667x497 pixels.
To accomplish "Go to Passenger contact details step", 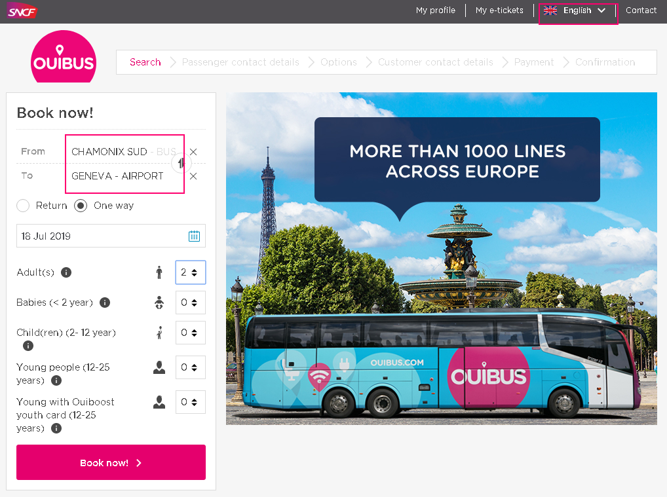I will [240, 62].
